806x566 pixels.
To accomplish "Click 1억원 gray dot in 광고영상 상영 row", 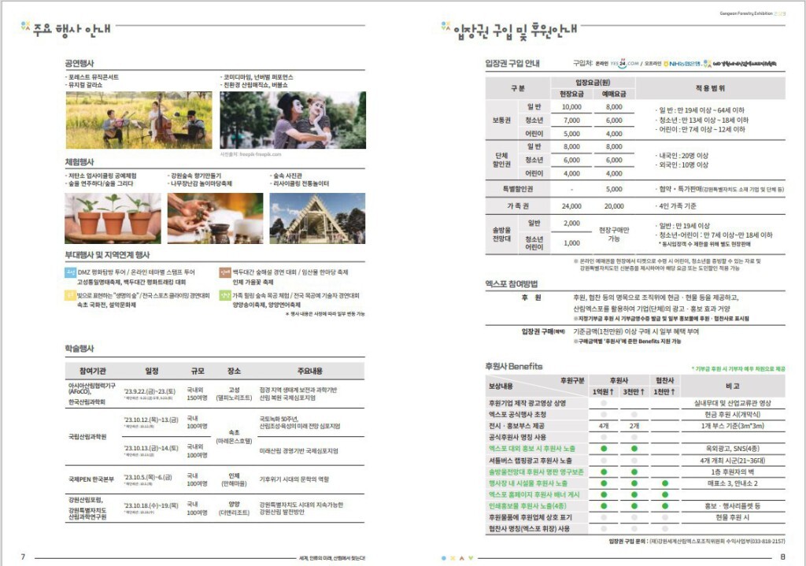I will pyautogui.click(x=604, y=404).
